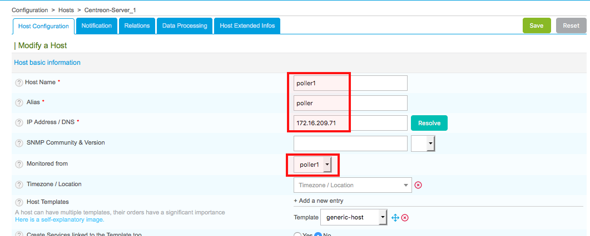590x236 pixels.
Task: Select No for Create Services linked to Template
Action: pos(318,234)
